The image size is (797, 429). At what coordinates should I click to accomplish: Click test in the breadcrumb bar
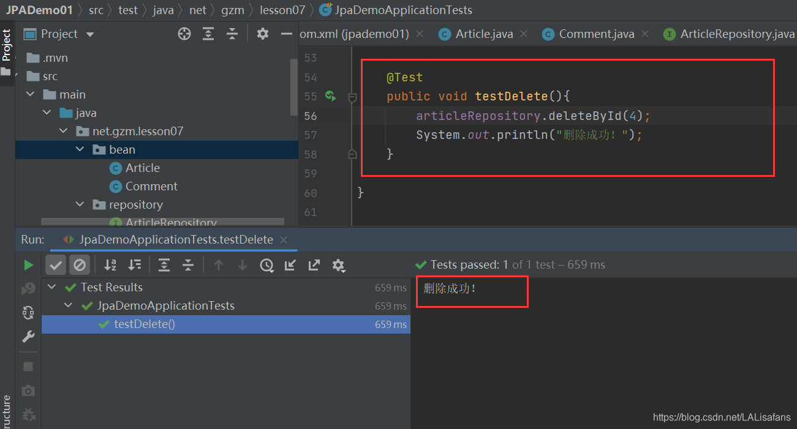[128, 10]
